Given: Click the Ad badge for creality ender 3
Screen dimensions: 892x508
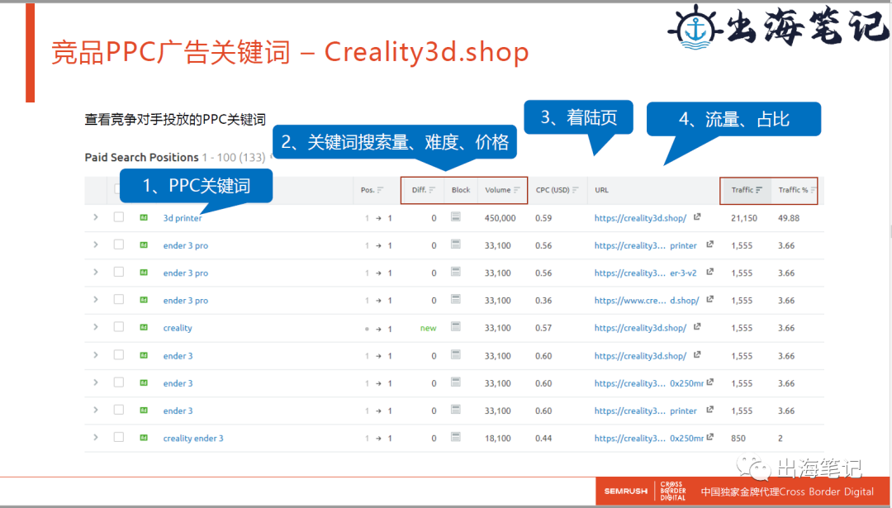Looking at the screenshot, I should [144, 438].
